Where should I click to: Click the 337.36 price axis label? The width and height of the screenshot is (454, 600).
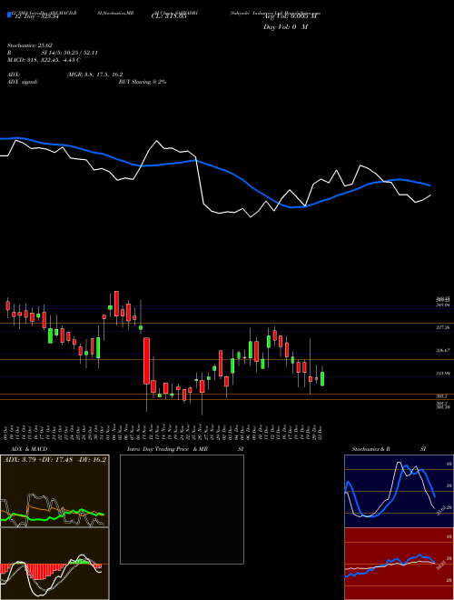(x=444, y=327)
